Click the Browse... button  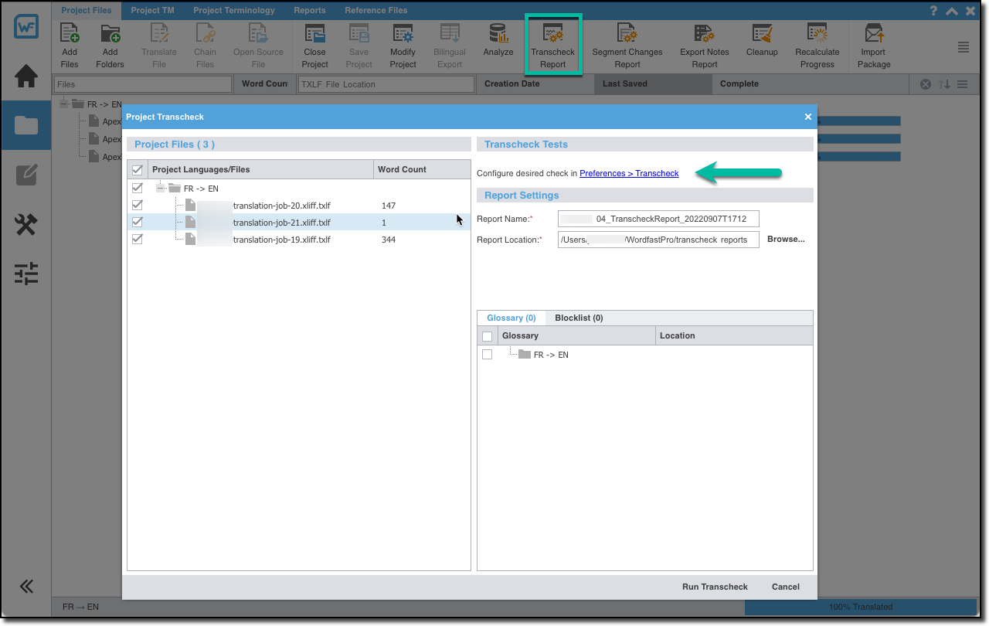click(786, 240)
